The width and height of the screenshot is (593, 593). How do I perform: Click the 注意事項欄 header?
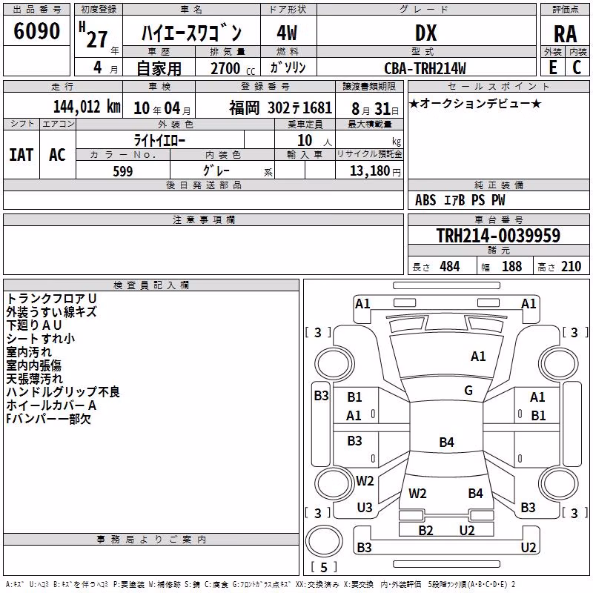pyautogui.click(x=203, y=219)
